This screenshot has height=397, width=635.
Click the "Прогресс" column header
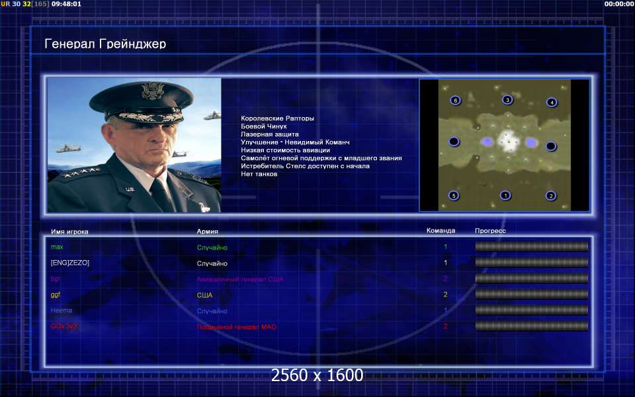pyautogui.click(x=490, y=230)
